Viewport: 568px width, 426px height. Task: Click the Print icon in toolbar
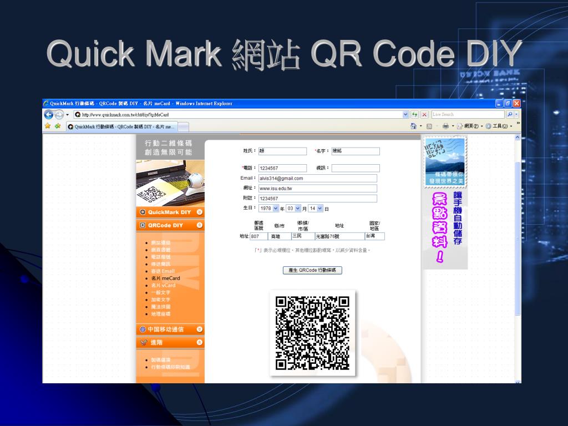(445, 126)
